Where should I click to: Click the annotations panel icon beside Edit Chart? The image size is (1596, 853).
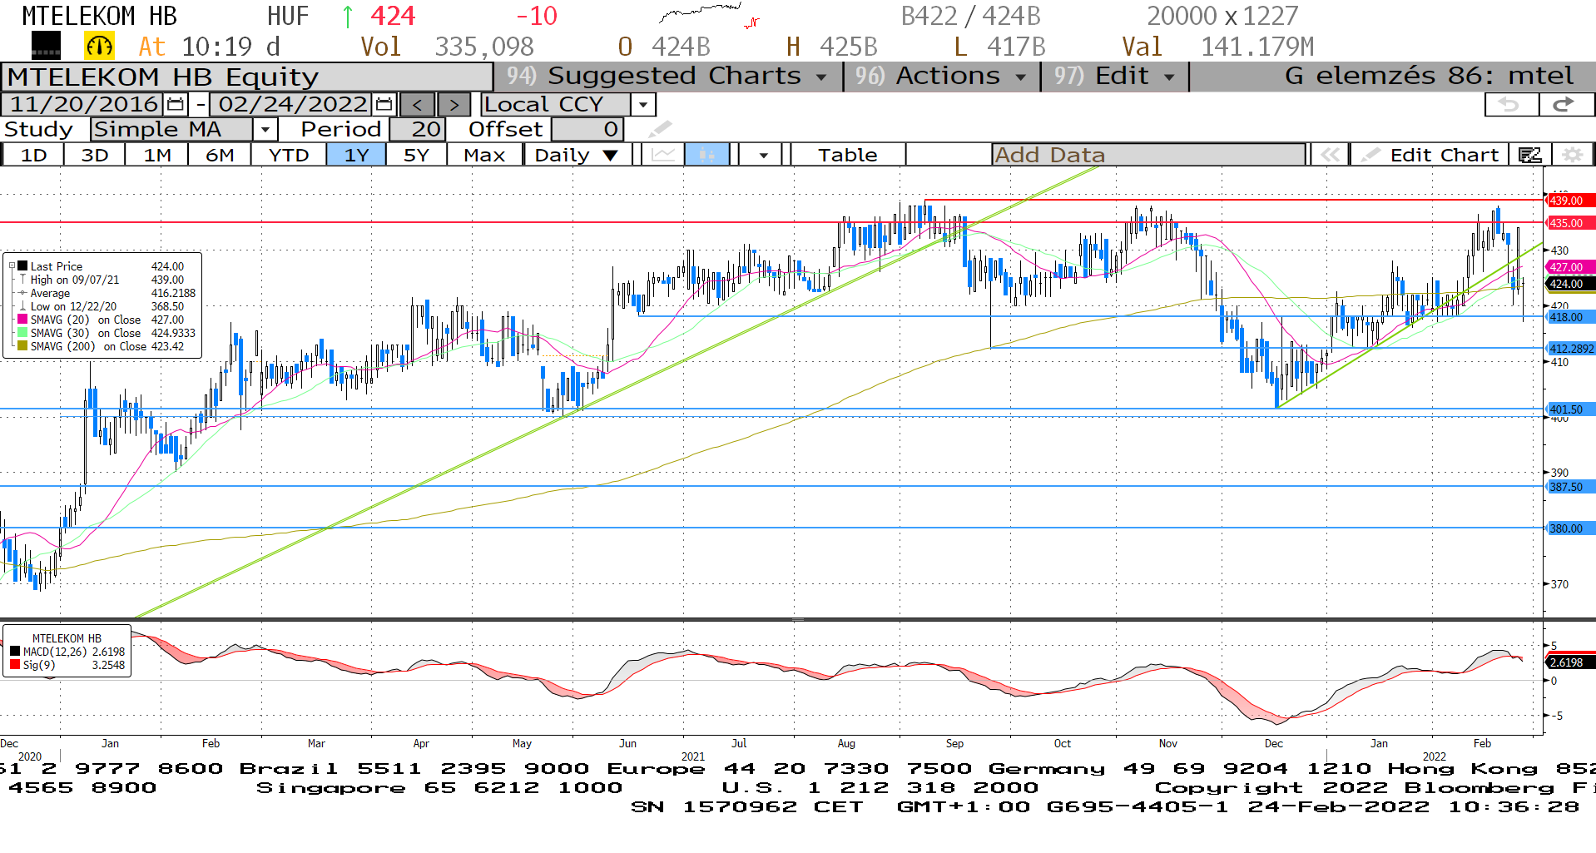[1529, 155]
